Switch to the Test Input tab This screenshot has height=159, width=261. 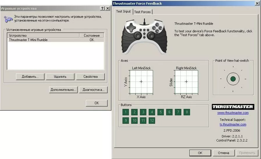point(123,11)
